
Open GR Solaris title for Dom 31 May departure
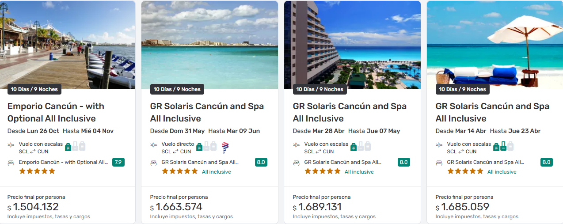point(207,112)
